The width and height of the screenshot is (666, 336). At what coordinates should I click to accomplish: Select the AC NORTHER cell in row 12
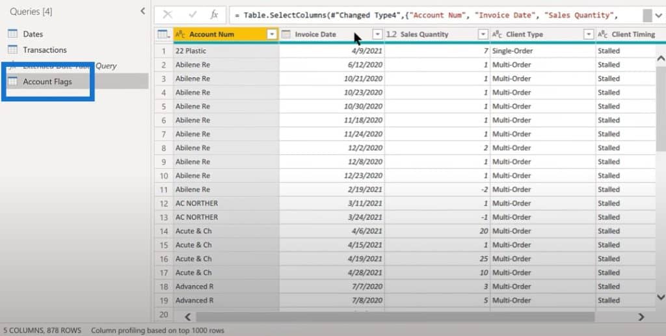[226, 203]
